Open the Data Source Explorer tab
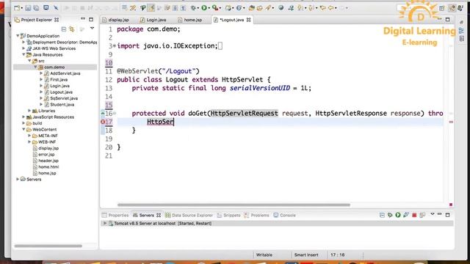 coord(192,215)
